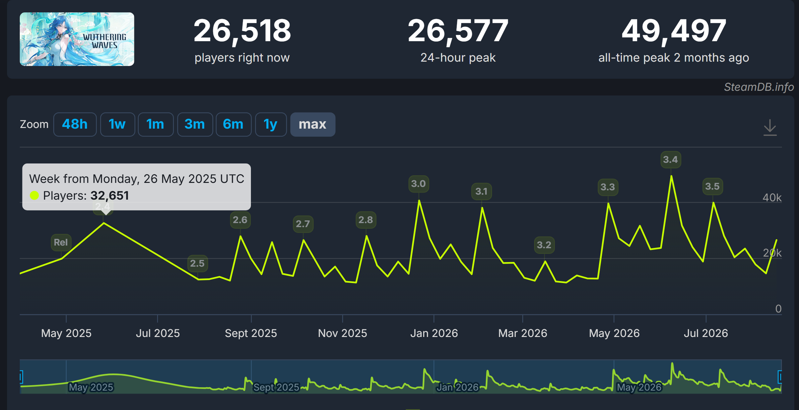Click the navigator's Sept 2025 label
This screenshot has width=799, height=410.
[x=276, y=387]
